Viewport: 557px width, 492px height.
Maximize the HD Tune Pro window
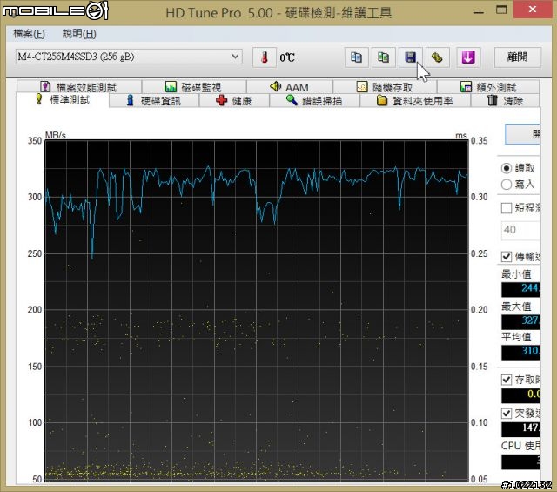click(501, 10)
